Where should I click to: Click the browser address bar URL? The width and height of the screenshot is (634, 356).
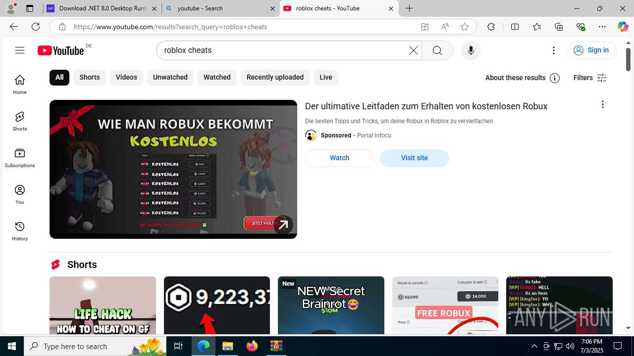click(x=170, y=27)
